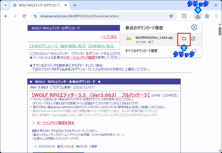Click the トップに戻る link

click(x=109, y=37)
